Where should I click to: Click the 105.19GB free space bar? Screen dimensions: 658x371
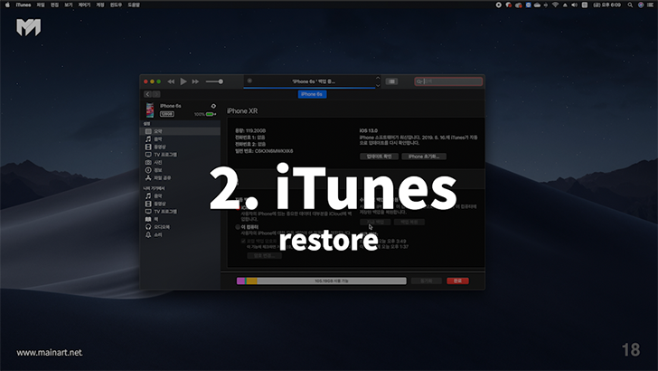(x=332, y=281)
